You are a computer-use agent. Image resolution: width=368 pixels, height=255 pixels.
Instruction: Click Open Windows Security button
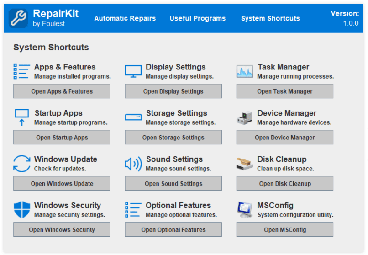coord(62,230)
